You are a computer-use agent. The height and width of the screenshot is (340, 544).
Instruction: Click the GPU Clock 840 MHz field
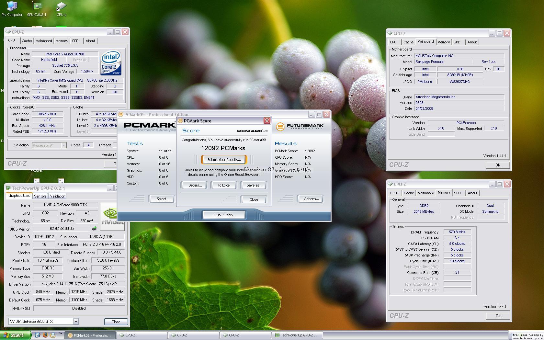tap(43, 292)
